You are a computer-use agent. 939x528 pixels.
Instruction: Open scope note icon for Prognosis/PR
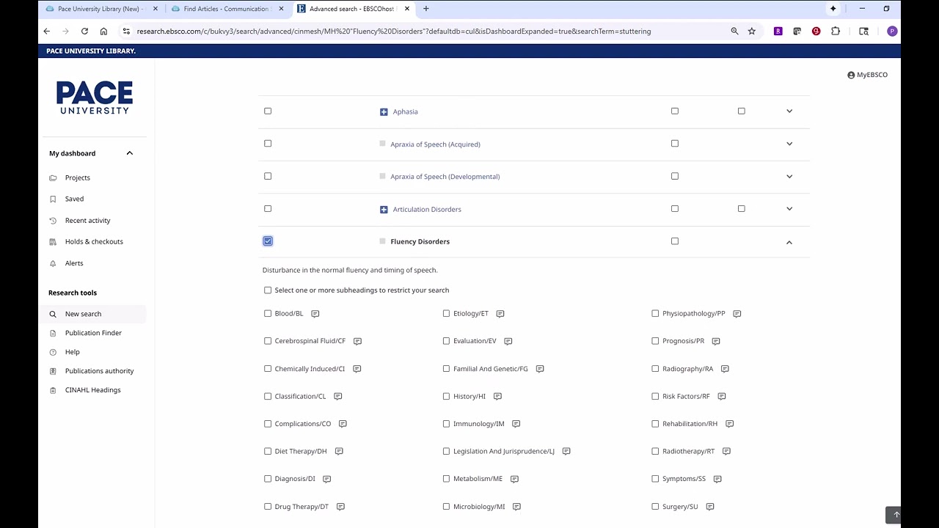click(x=716, y=341)
